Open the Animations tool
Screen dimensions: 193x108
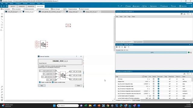pyautogui.click(x=153, y=6)
